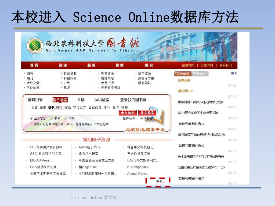Switch to the 整合检索 search tab
This screenshot has height=206, width=275.
pyautogui.click(x=60, y=100)
